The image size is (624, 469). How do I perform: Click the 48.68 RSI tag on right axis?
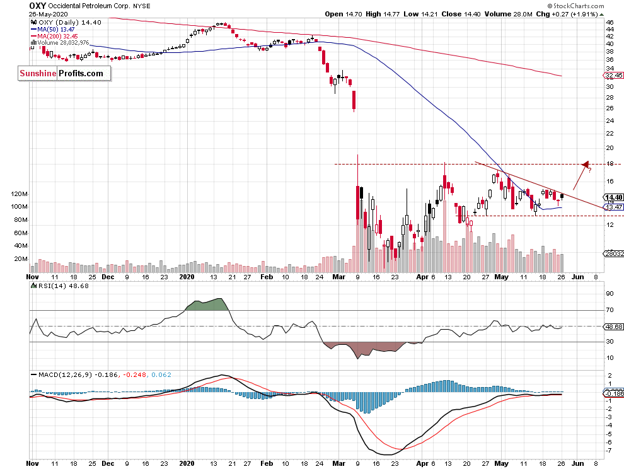coord(614,327)
